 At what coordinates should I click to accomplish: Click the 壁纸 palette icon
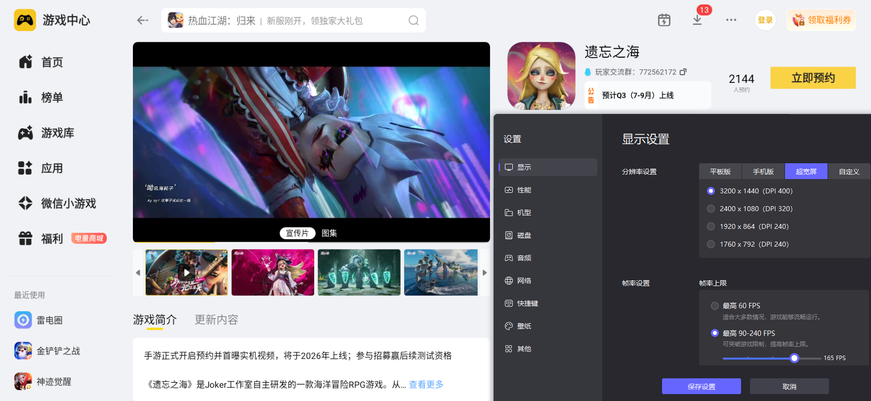(x=509, y=326)
